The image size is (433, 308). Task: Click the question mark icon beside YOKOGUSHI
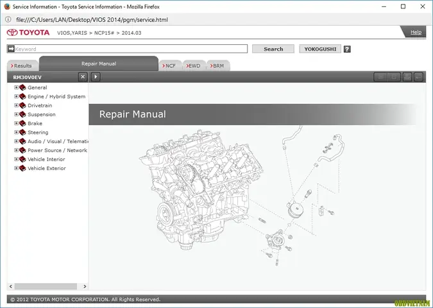(347, 49)
